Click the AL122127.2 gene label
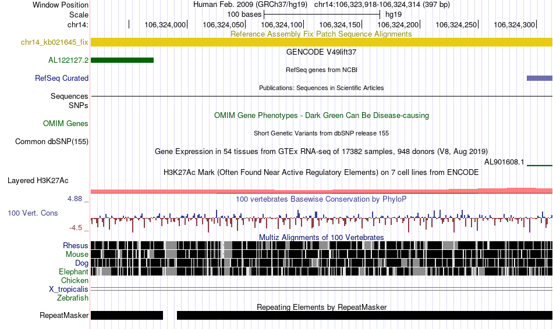 69,60
